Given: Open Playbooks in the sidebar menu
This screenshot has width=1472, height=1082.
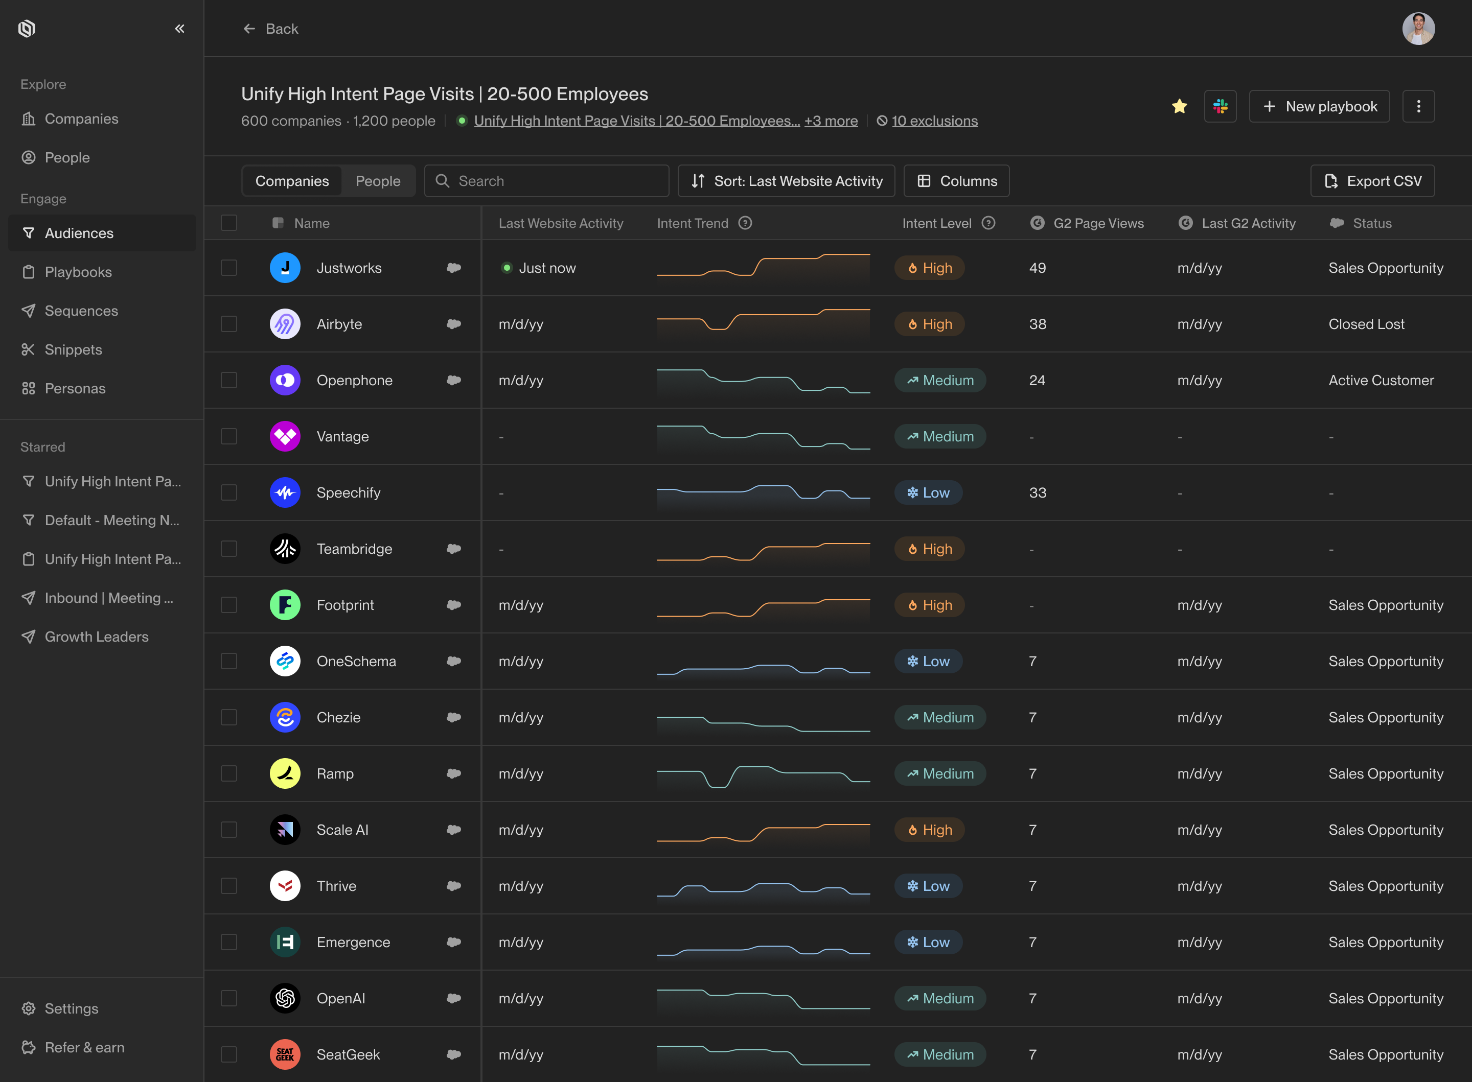Looking at the screenshot, I should [x=78, y=272].
